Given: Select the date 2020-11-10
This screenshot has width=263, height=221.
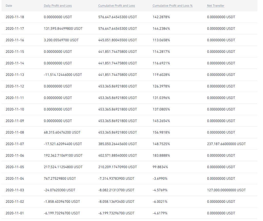Looking at the screenshot, I should (x=15, y=109).
